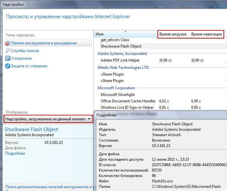Click the block count value '86'

(154, 176)
